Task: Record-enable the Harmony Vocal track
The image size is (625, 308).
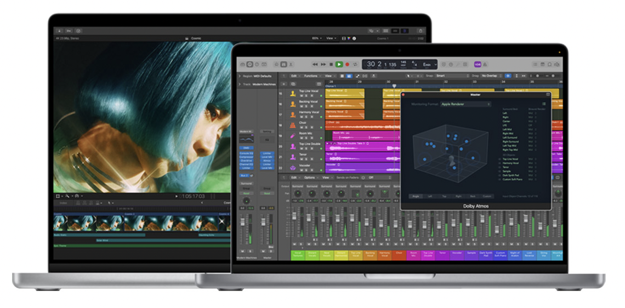Action: point(312,117)
